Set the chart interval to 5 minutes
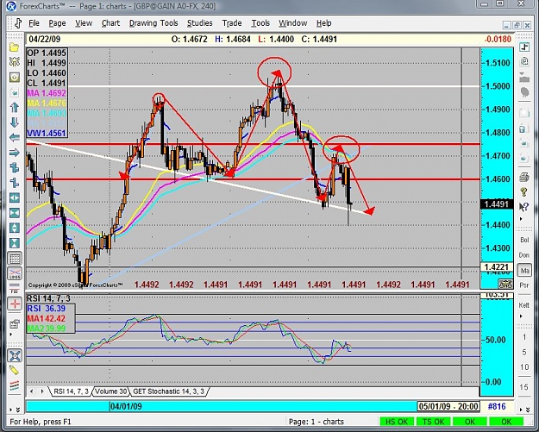This screenshot has width=539, height=432. [x=524, y=353]
